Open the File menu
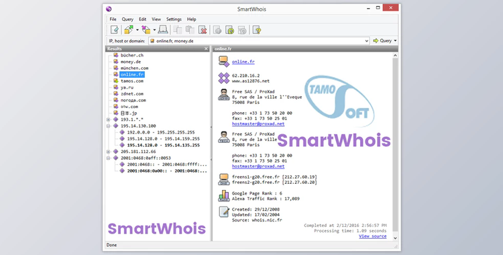 [113, 19]
